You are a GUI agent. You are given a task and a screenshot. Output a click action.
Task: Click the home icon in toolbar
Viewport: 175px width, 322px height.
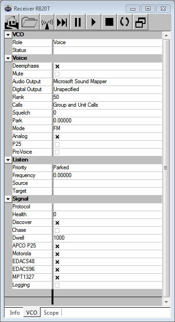(12, 22)
